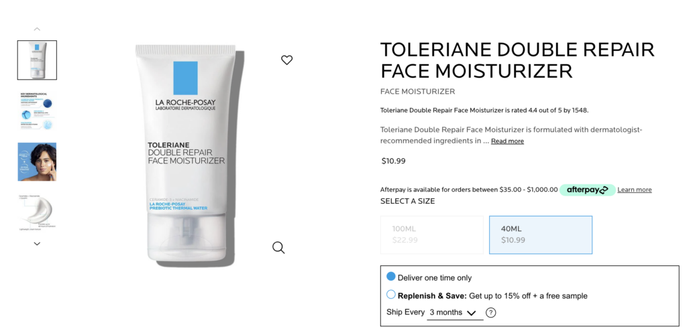
Task: View the cream texture swatch thumbnail
Action: coord(38,212)
